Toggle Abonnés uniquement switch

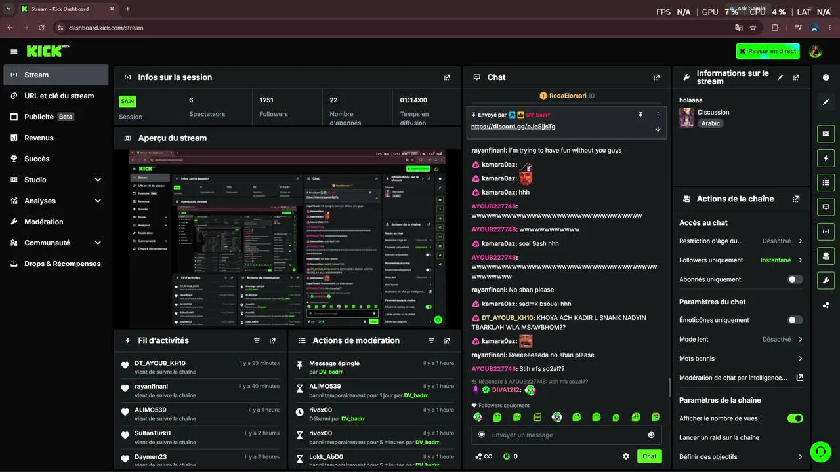click(795, 279)
